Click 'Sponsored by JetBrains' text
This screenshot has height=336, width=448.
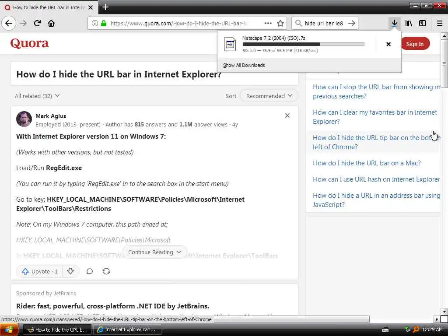(x=46, y=294)
